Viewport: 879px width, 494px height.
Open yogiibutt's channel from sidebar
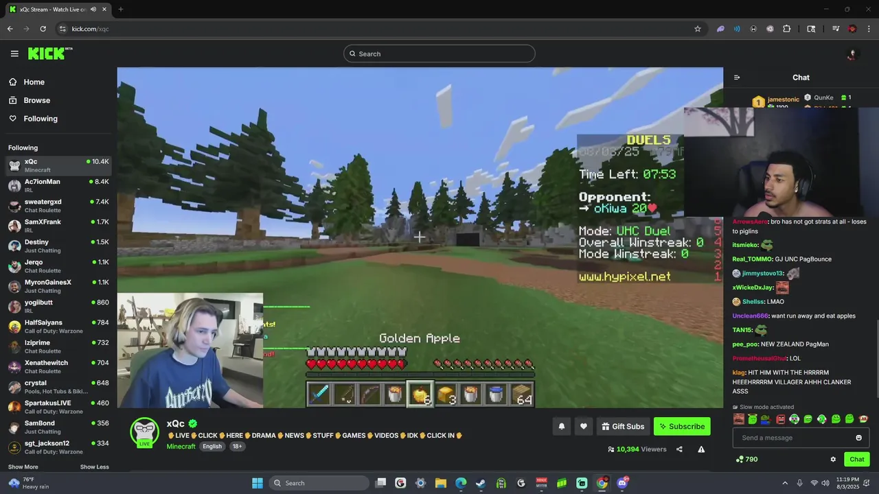[x=58, y=306]
